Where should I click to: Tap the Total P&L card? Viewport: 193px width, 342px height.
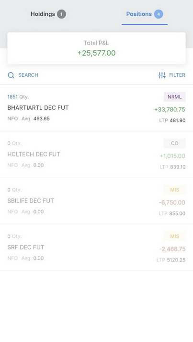pos(97,48)
